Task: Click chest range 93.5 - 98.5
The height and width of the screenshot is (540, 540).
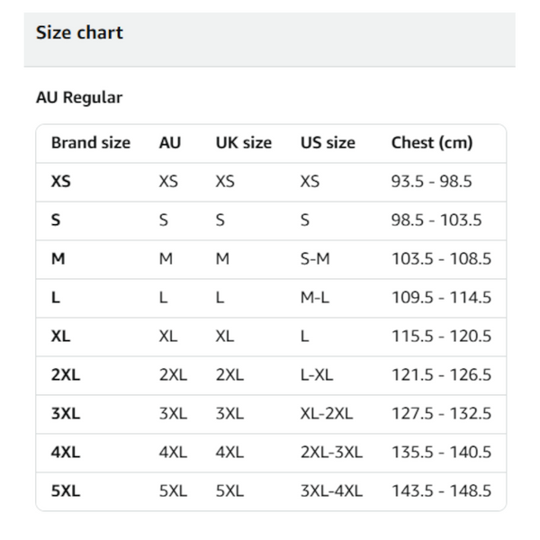Action: tap(432, 182)
